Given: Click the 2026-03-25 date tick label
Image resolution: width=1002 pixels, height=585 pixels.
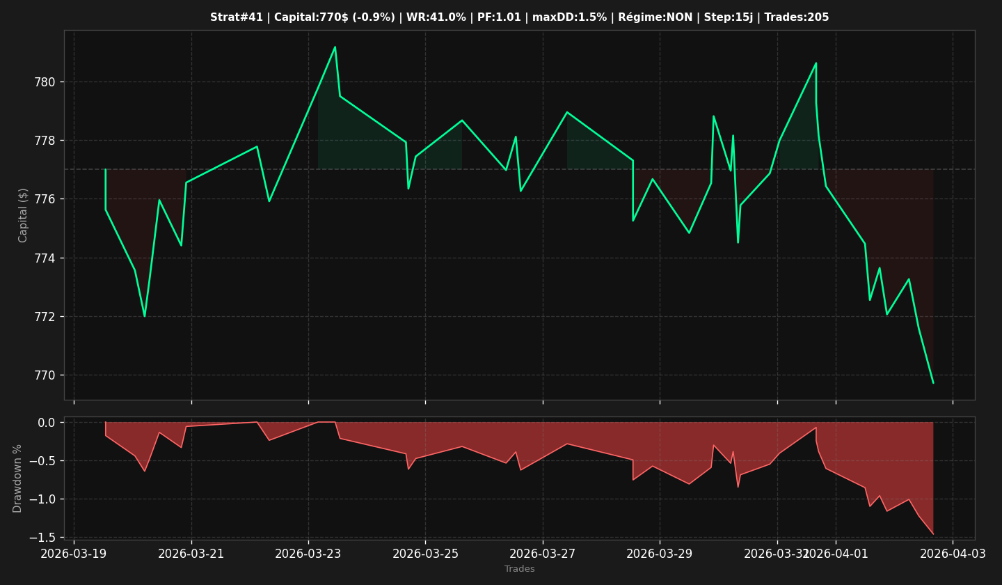Looking at the screenshot, I should click(x=426, y=554).
